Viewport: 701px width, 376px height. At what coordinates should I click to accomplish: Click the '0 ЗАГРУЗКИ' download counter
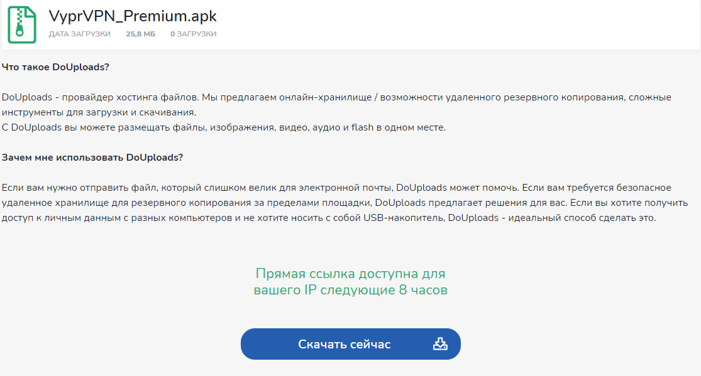coord(193,34)
